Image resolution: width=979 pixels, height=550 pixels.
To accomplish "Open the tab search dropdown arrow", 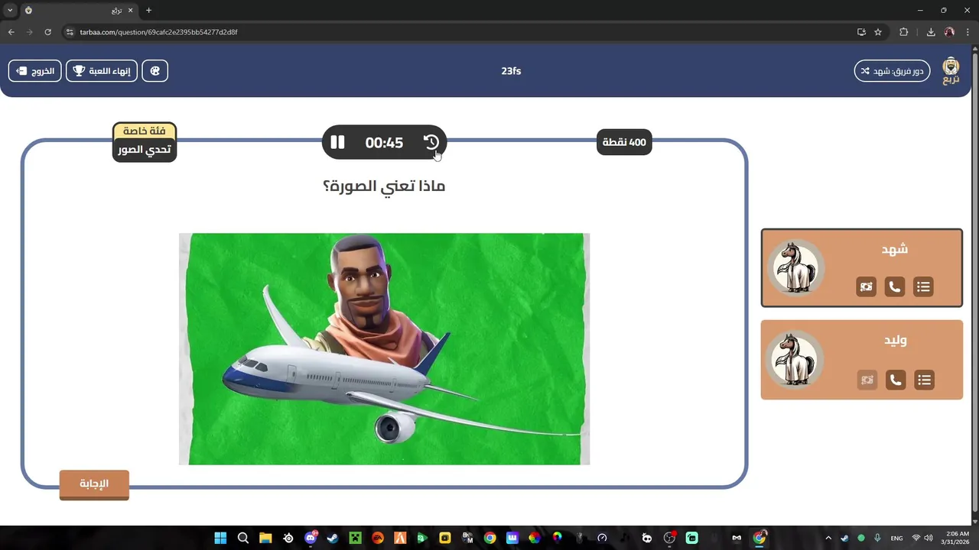I will coord(10,10).
